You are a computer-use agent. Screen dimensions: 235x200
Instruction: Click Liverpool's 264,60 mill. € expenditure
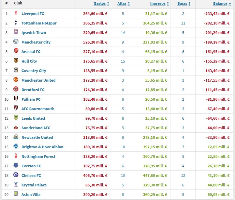tap(95, 14)
